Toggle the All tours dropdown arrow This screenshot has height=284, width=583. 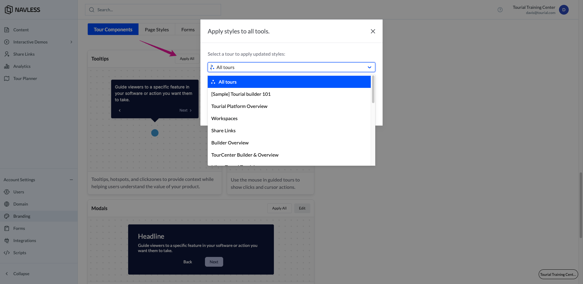pyautogui.click(x=369, y=67)
